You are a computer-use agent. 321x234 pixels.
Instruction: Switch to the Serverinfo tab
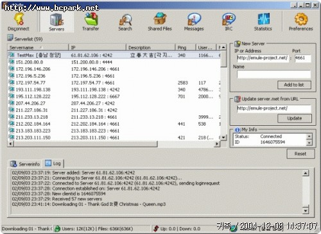pos(25,164)
